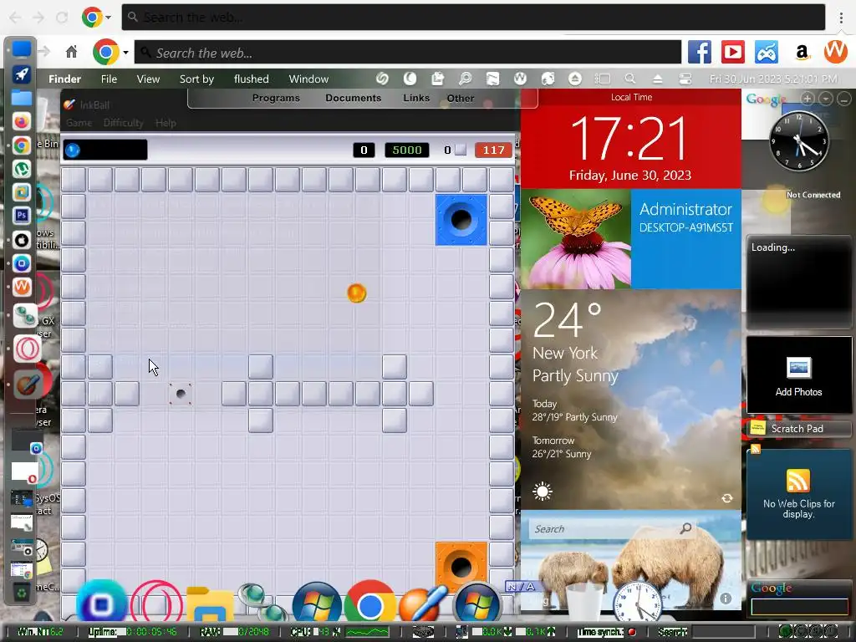Expand the Chrome engine dropdown in top search bar
Viewport: 856px width, 642px height.
(108, 18)
